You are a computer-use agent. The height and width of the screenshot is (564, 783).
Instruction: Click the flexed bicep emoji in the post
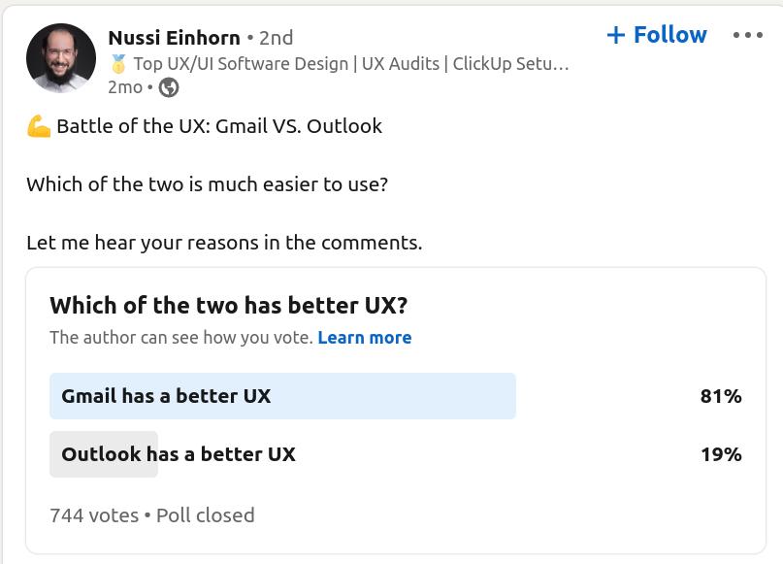coord(37,124)
